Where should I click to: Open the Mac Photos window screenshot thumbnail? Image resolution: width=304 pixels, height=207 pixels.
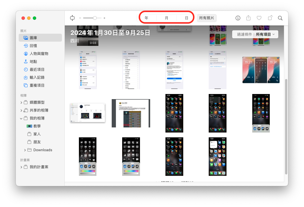(x=88, y=113)
